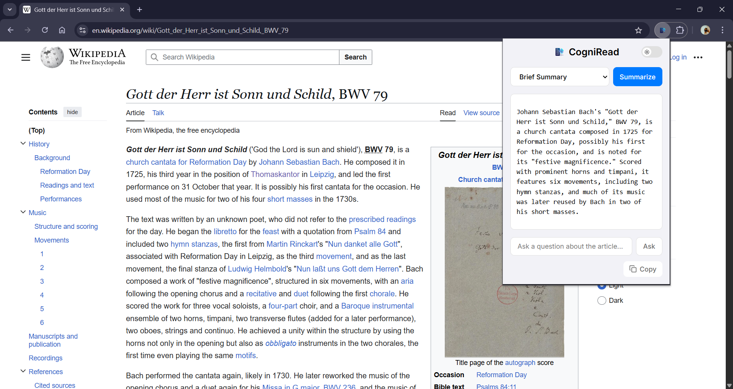Viewport: 733px width, 389px height.
Task: Open the Johann Sebastian Bach link
Action: click(299, 162)
